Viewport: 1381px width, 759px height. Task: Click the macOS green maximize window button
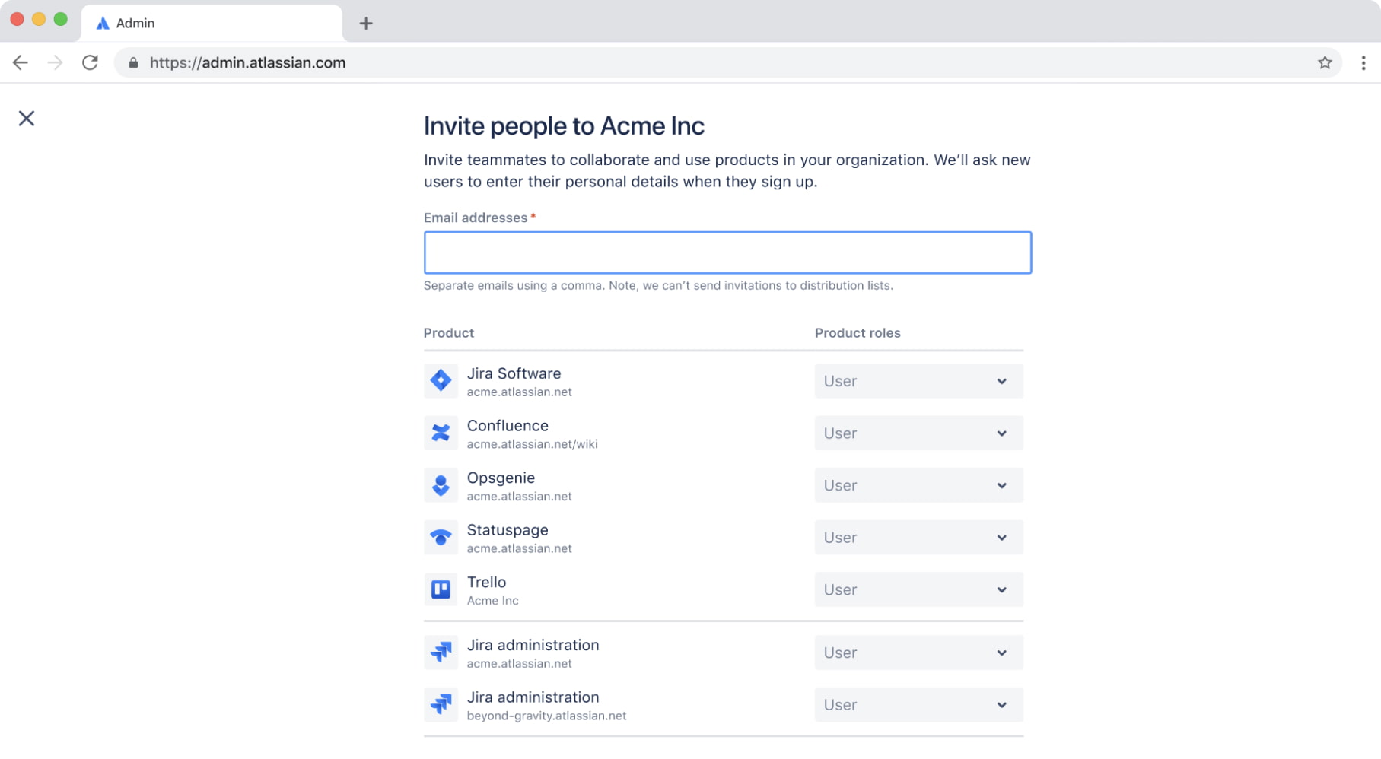[x=61, y=19]
